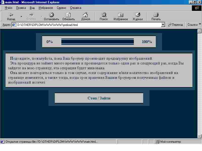Click the Остановить stop loading icon
This screenshot has width=202, height=151.
pyautogui.click(x=52, y=15)
